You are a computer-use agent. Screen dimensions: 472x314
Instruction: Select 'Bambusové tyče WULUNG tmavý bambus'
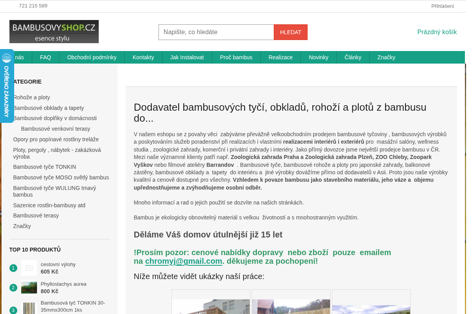[x=55, y=191]
